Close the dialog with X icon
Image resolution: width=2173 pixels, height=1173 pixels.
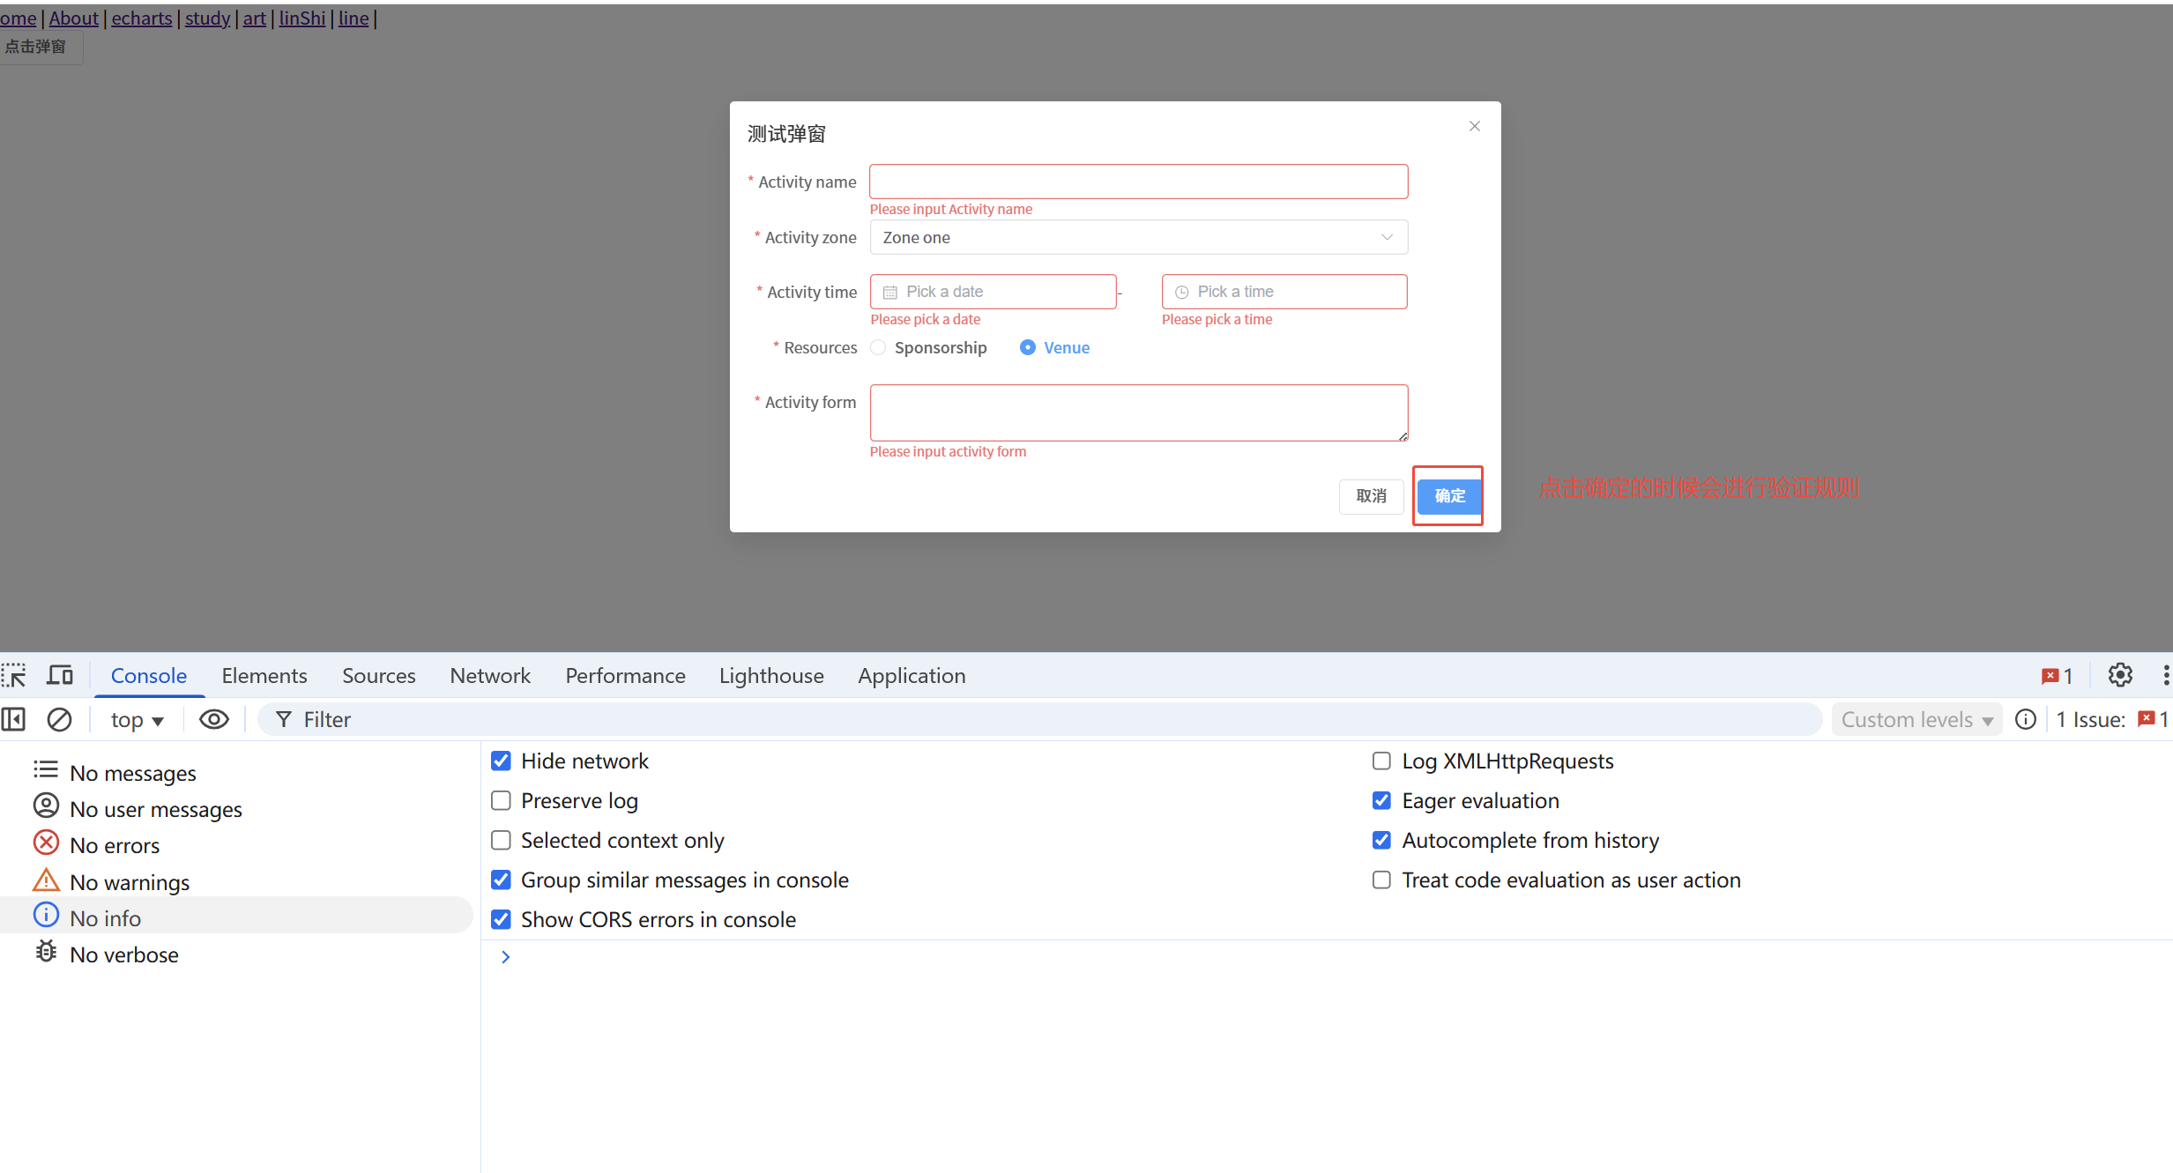tap(1475, 127)
